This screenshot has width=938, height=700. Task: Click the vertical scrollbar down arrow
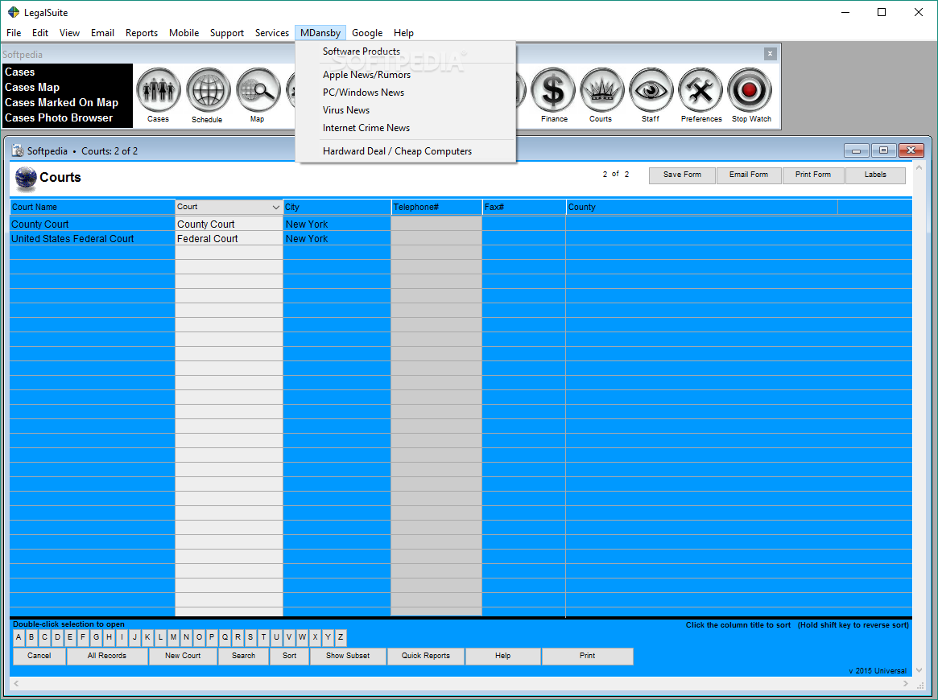click(919, 670)
